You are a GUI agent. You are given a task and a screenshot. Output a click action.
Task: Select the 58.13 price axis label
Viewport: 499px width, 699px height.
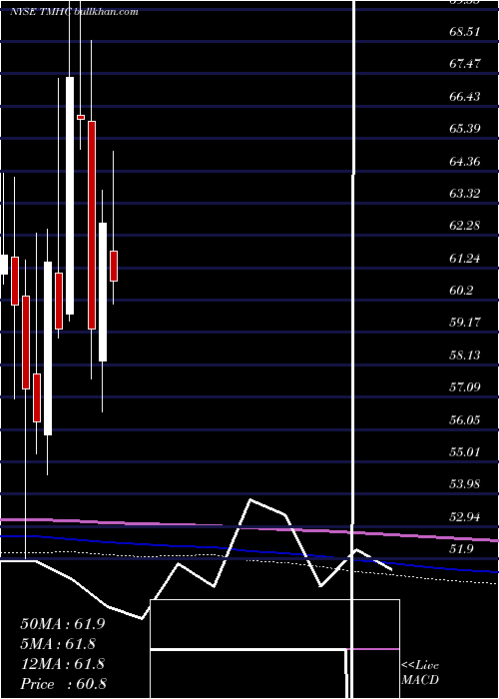[465, 354]
